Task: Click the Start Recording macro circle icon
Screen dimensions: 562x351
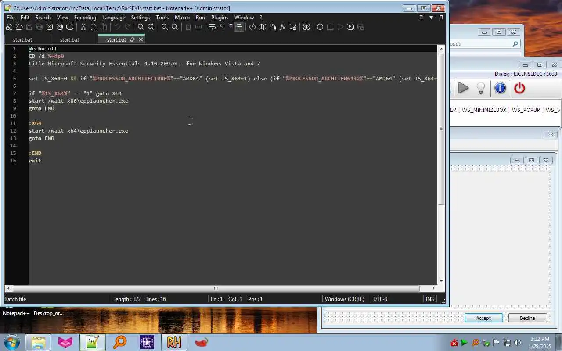Action: (320, 27)
